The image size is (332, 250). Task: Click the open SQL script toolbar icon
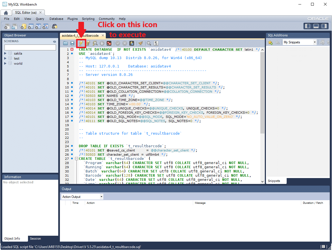point(14,26)
